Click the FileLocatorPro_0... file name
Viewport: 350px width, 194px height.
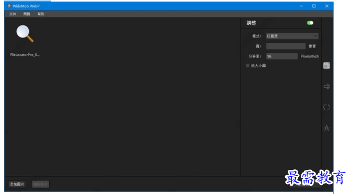tap(25, 54)
